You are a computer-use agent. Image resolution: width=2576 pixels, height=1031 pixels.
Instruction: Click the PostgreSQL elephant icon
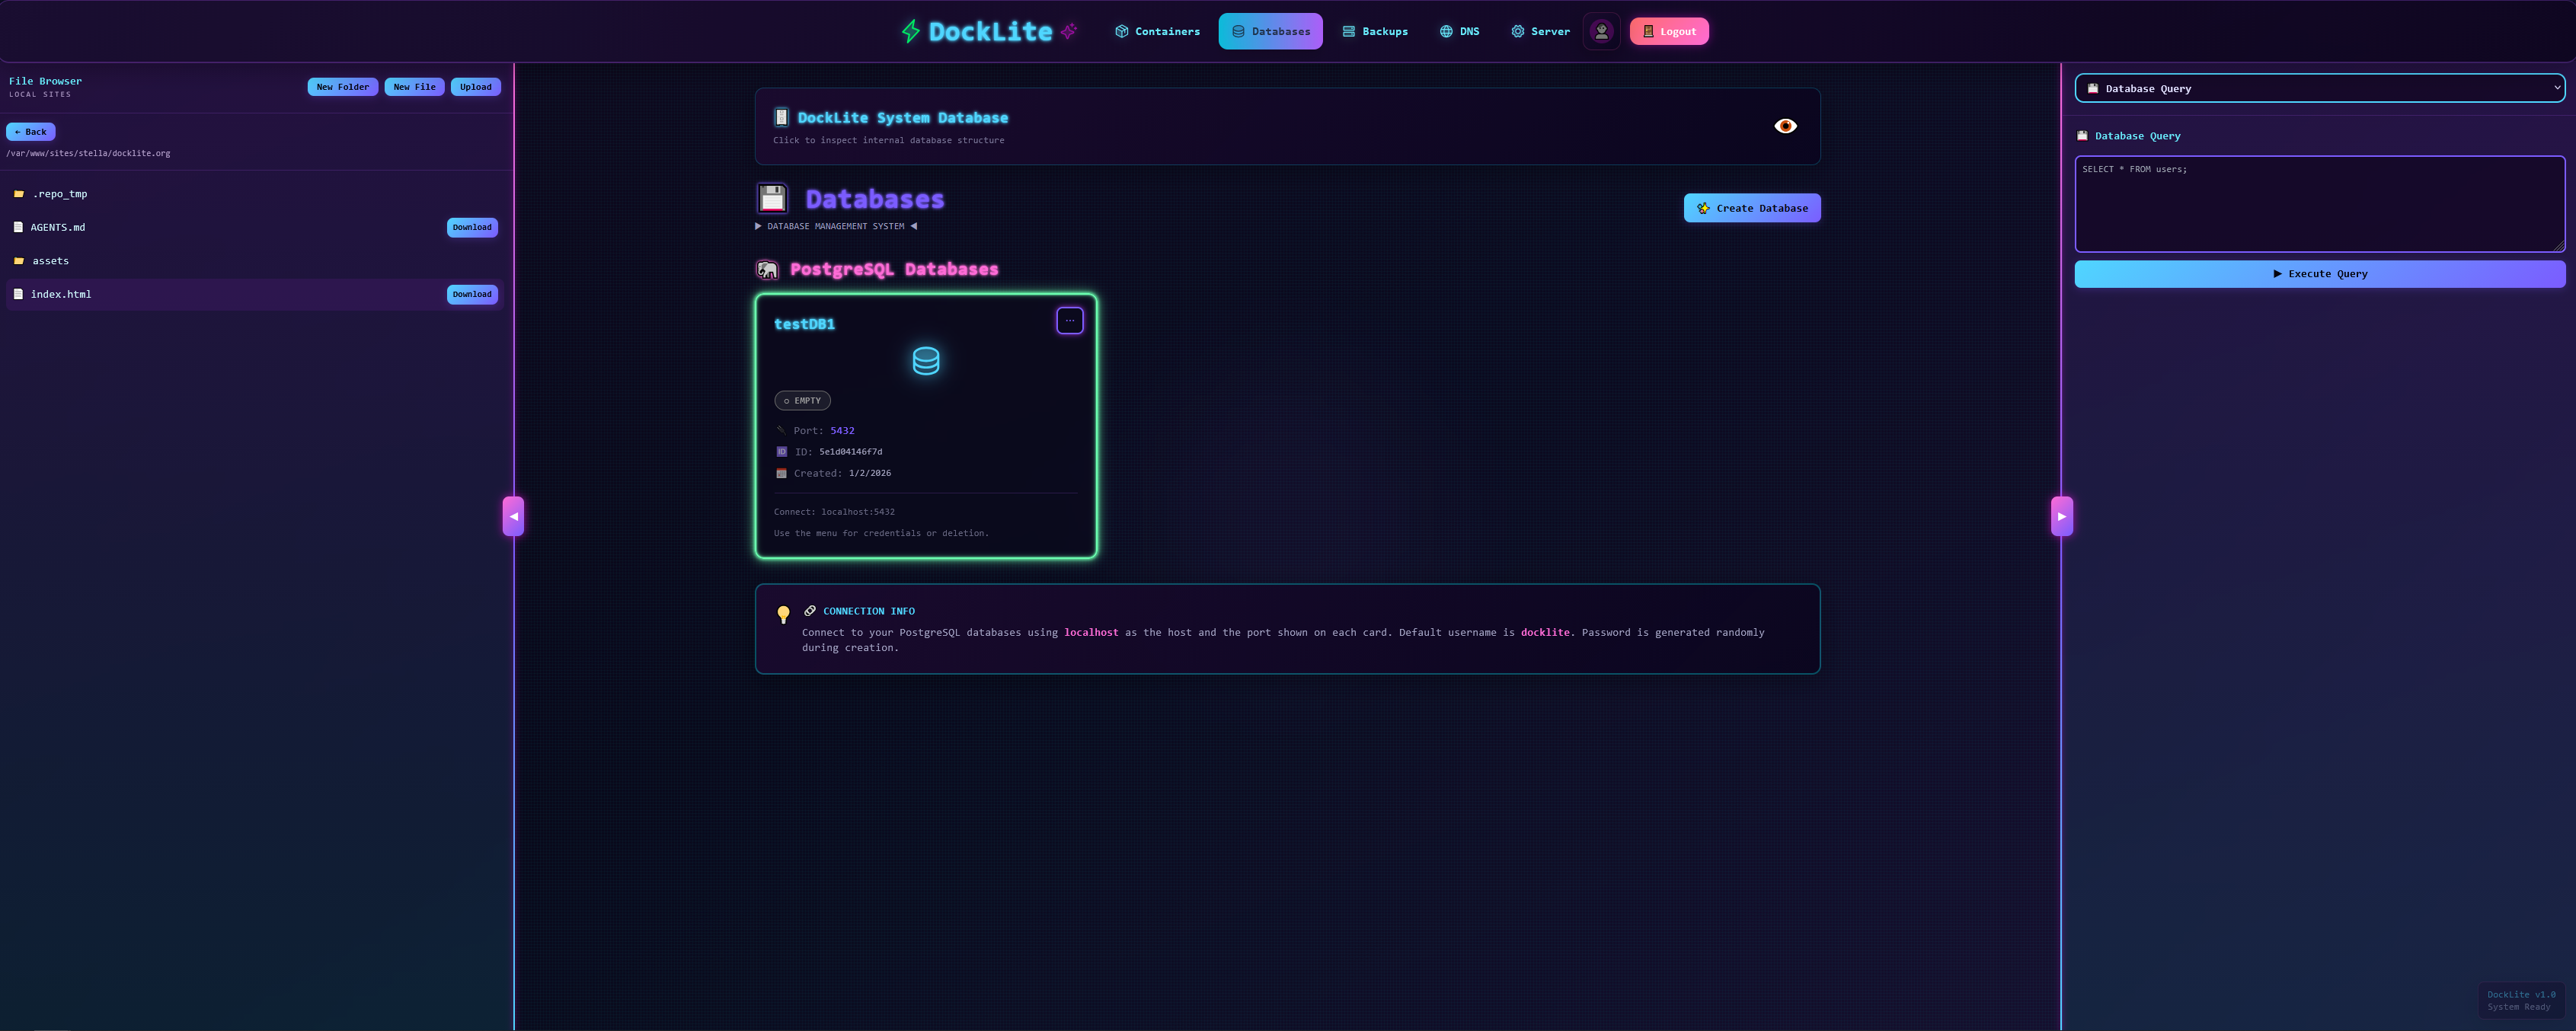(x=767, y=269)
